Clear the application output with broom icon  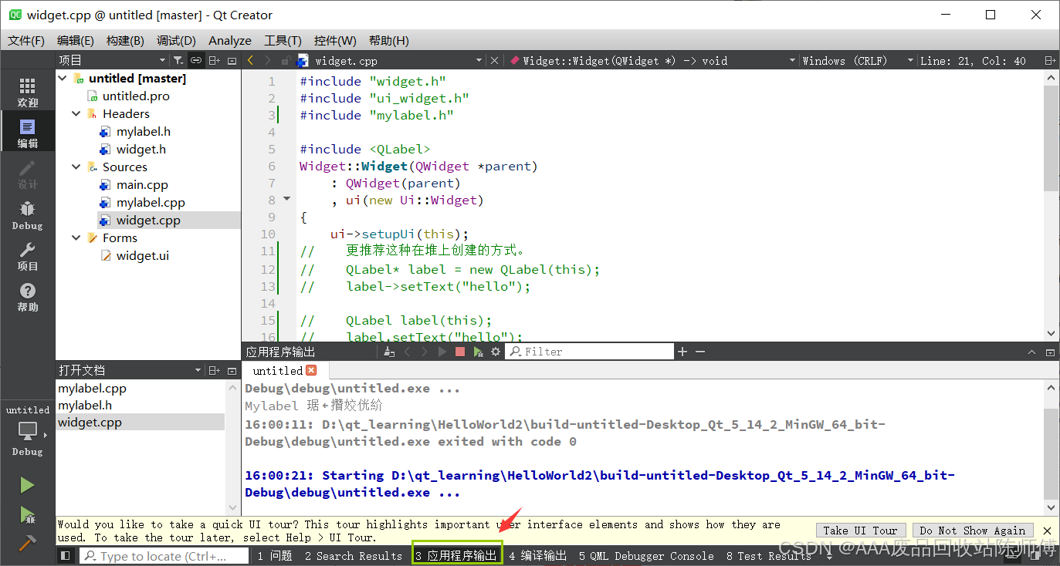coord(389,352)
